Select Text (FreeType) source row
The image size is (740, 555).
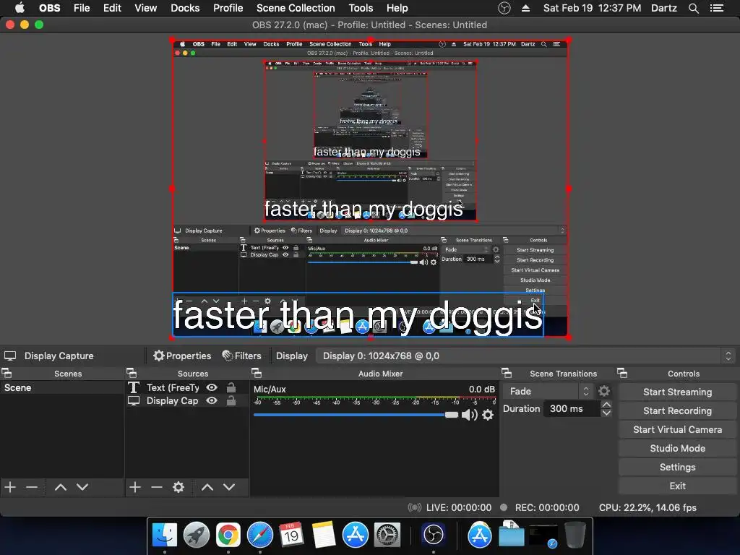(187, 387)
